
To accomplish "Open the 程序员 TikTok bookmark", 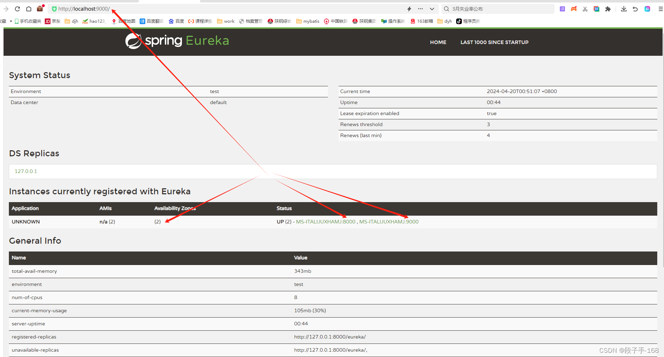I will (x=468, y=21).
